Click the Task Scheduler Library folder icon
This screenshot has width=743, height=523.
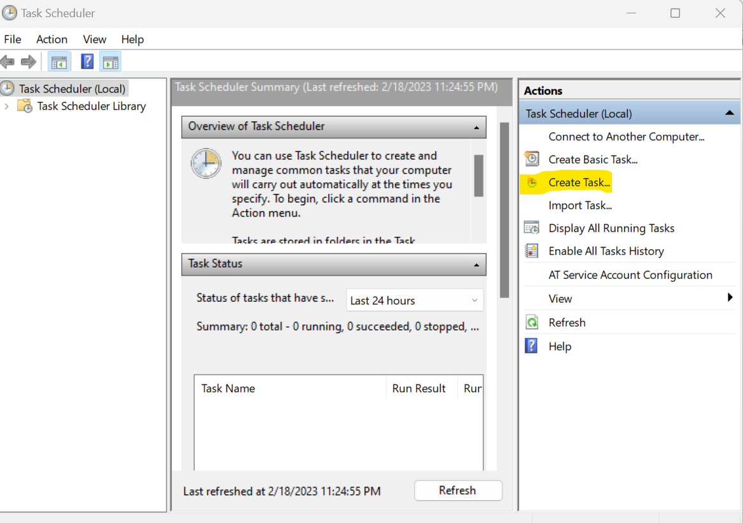pos(25,106)
